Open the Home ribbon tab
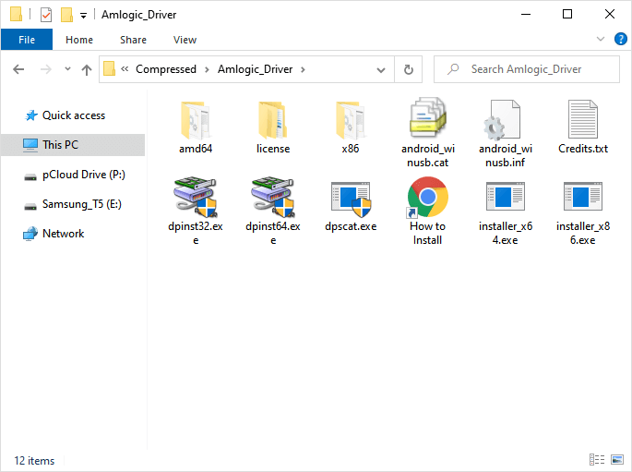632x472 pixels. (x=79, y=40)
